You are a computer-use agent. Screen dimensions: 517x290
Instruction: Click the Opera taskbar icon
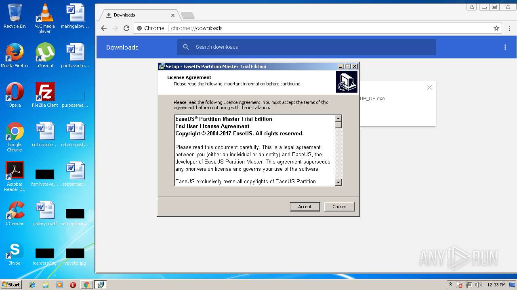pyautogui.click(x=73, y=285)
